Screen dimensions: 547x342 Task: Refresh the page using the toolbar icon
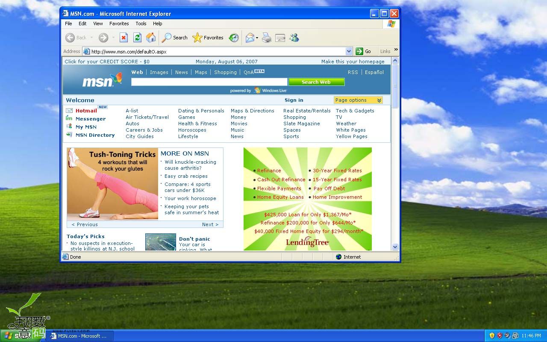click(137, 38)
